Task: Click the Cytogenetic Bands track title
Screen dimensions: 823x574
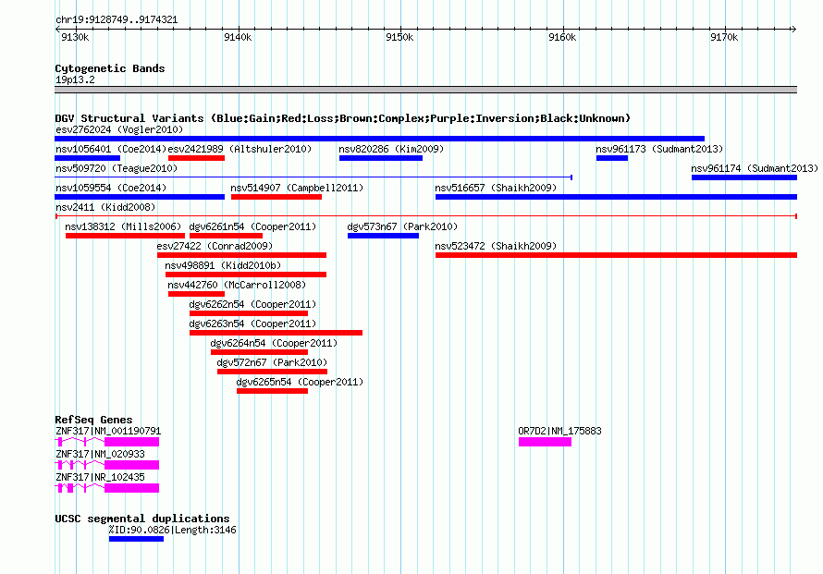Action: (x=110, y=68)
